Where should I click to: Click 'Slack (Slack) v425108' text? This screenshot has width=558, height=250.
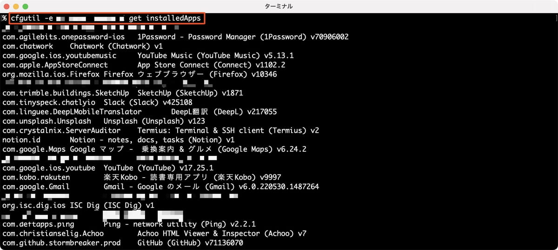point(148,102)
